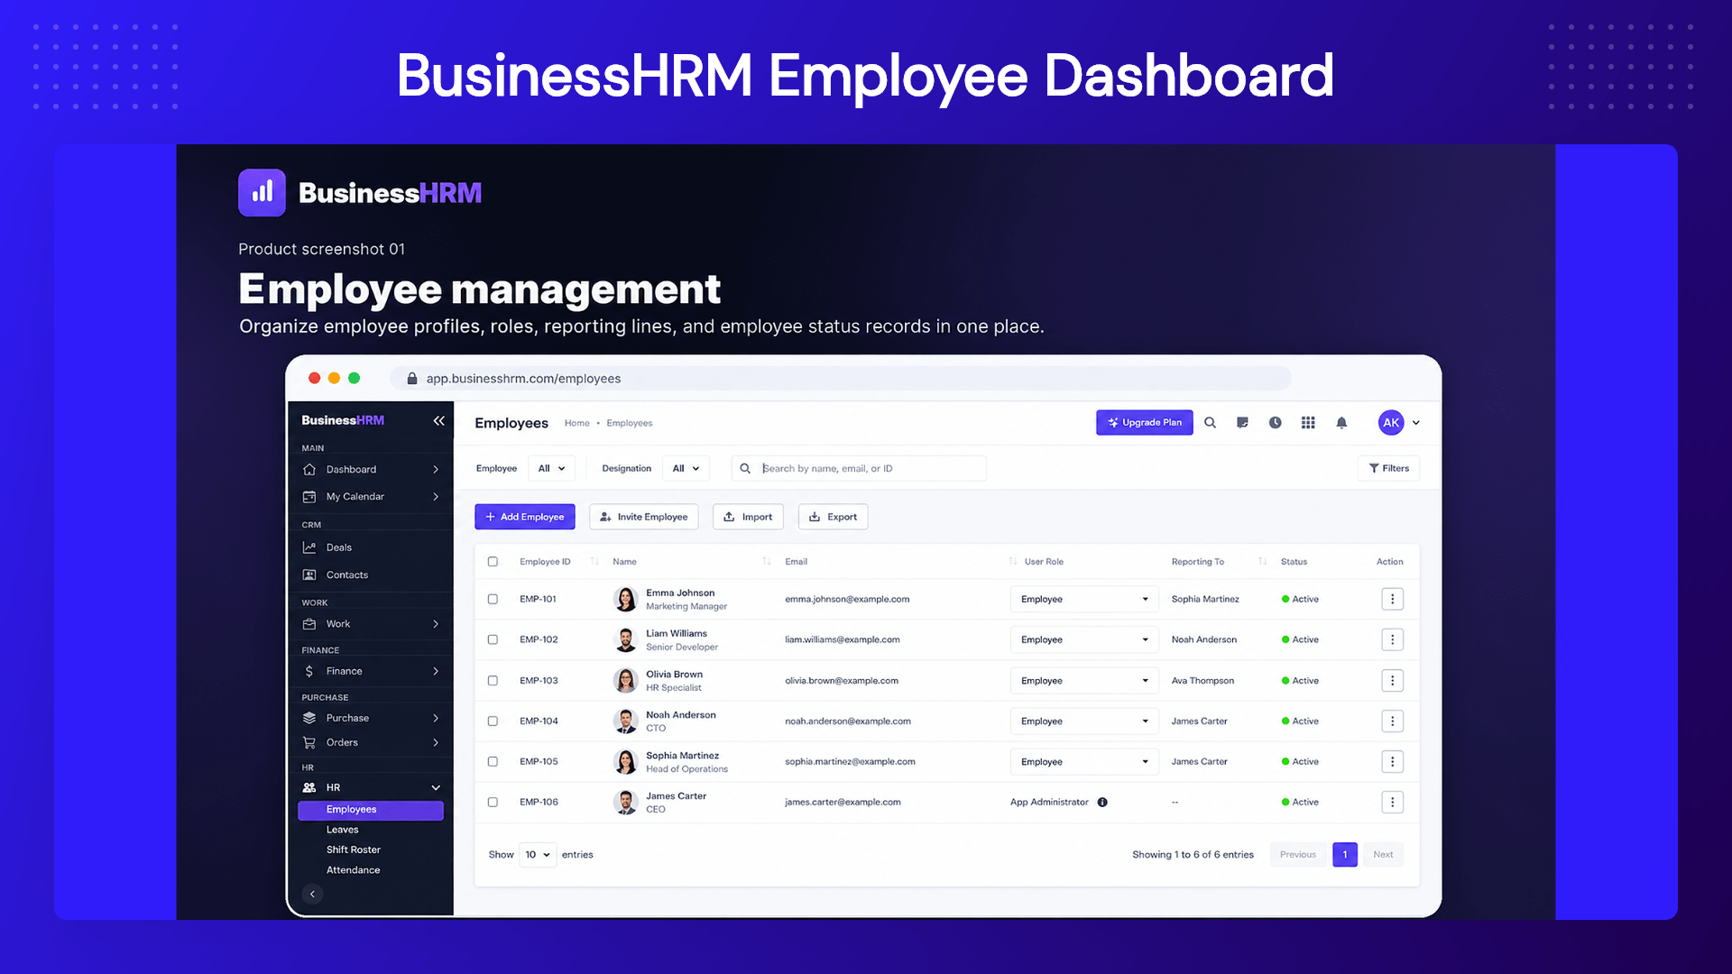Viewport: 1732px width, 974px height.
Task: Open User Role dropdown for Liam Williams
Action: point(1083,639)
